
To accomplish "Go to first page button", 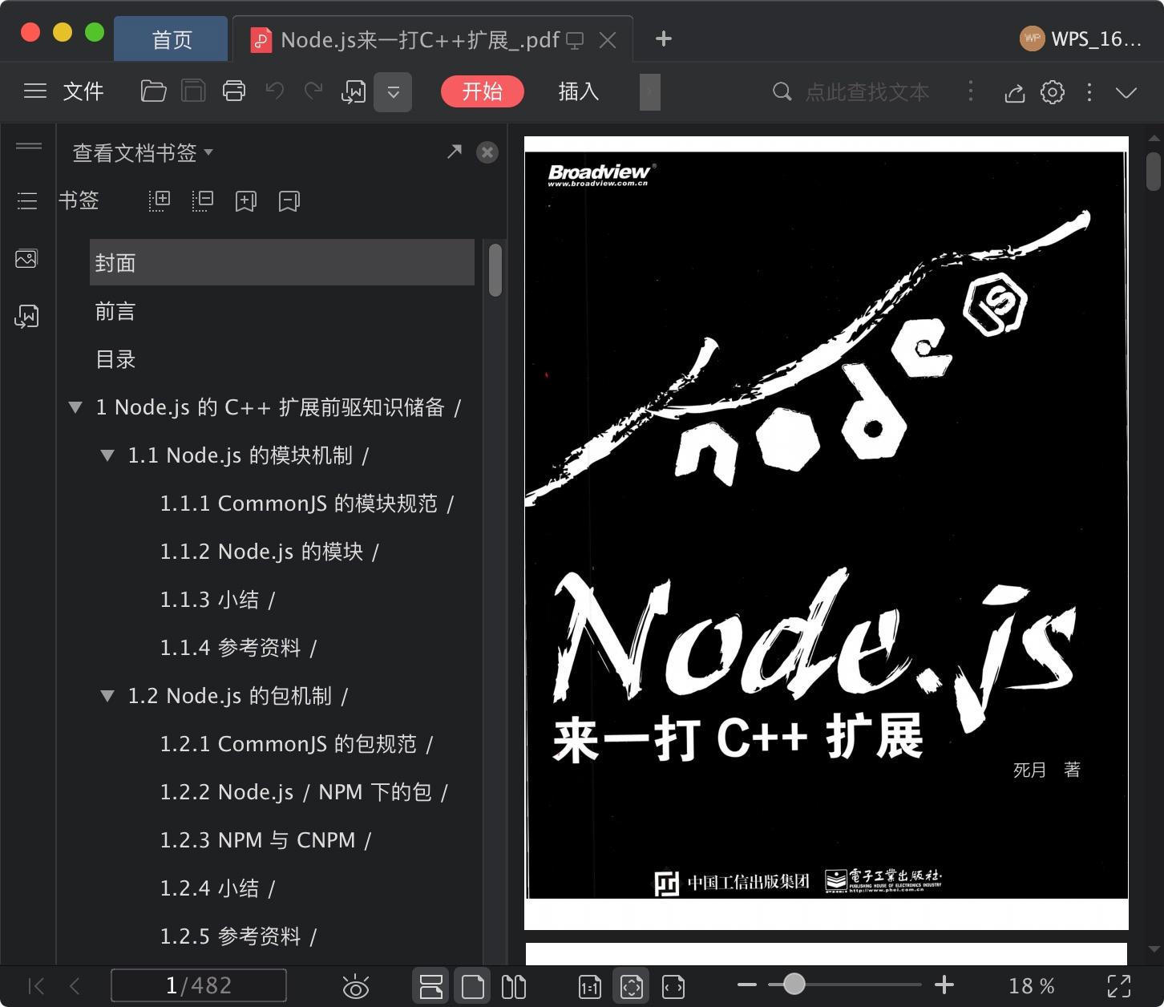I will tap(36, 985).
